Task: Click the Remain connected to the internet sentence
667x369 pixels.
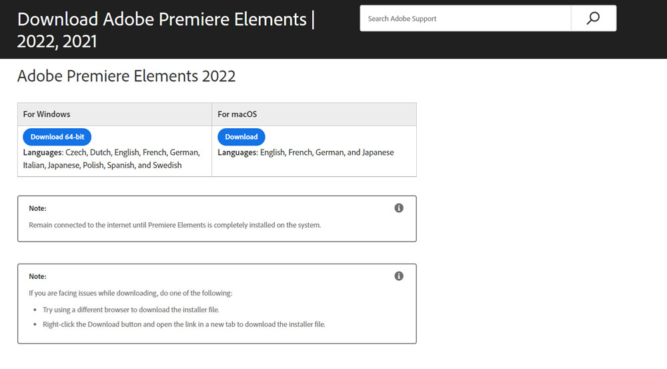Action: (x=175, y=225)
